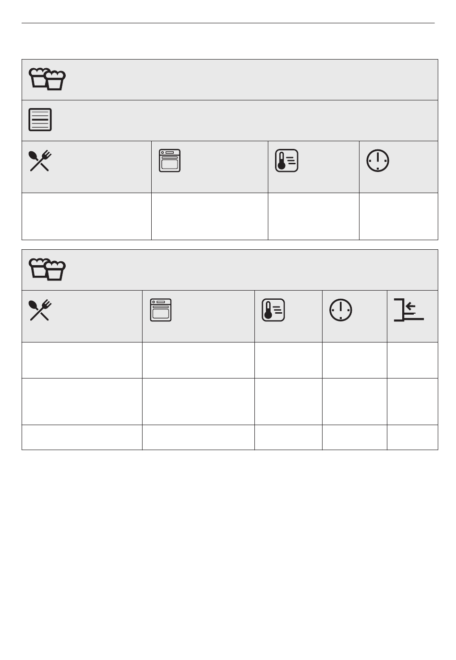Click the muffins icon in the first table header
456x660 pixels.
coord(47,79)
